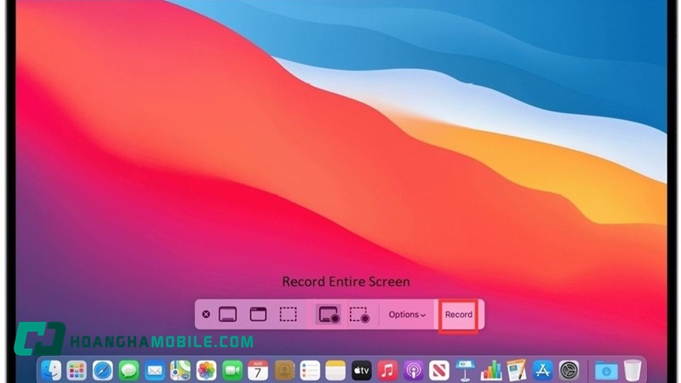Launch FaceTime from the dock
The width and height of the screenshot is (681, 383).
tap(232, 370)
